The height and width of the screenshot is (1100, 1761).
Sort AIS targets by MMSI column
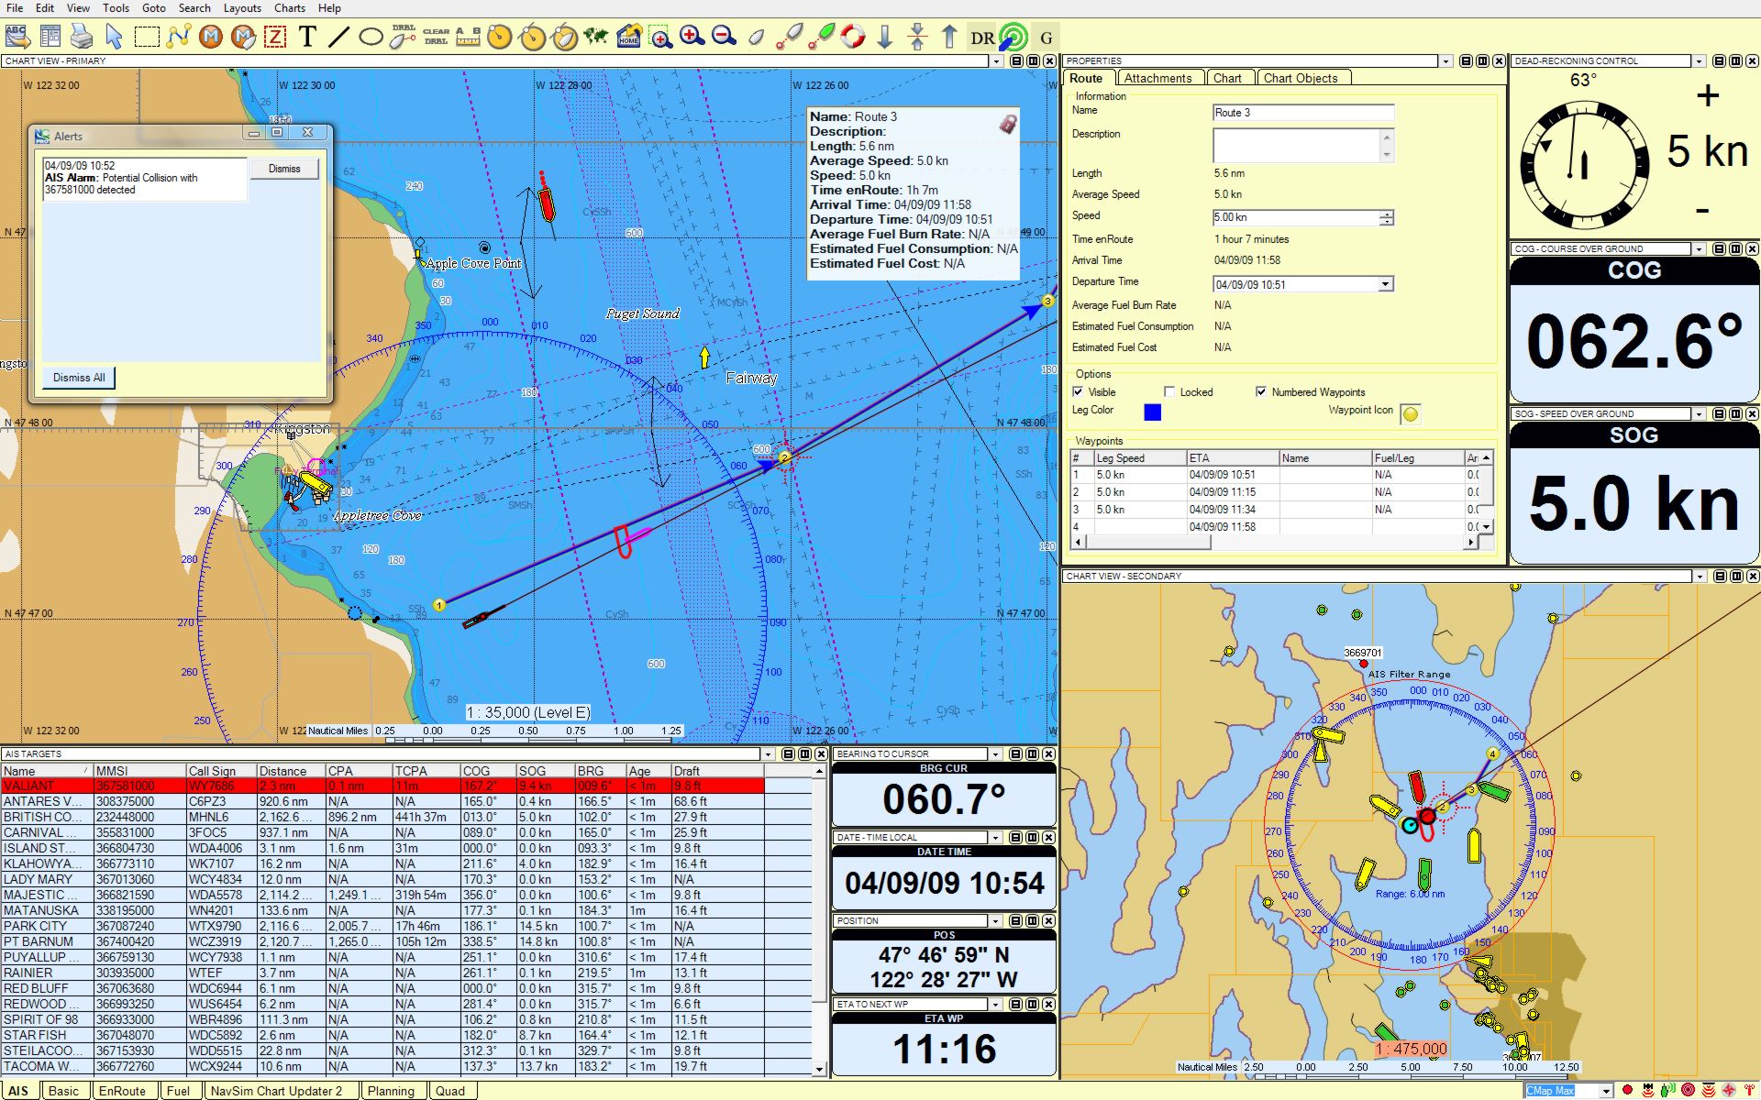[139, 771]
